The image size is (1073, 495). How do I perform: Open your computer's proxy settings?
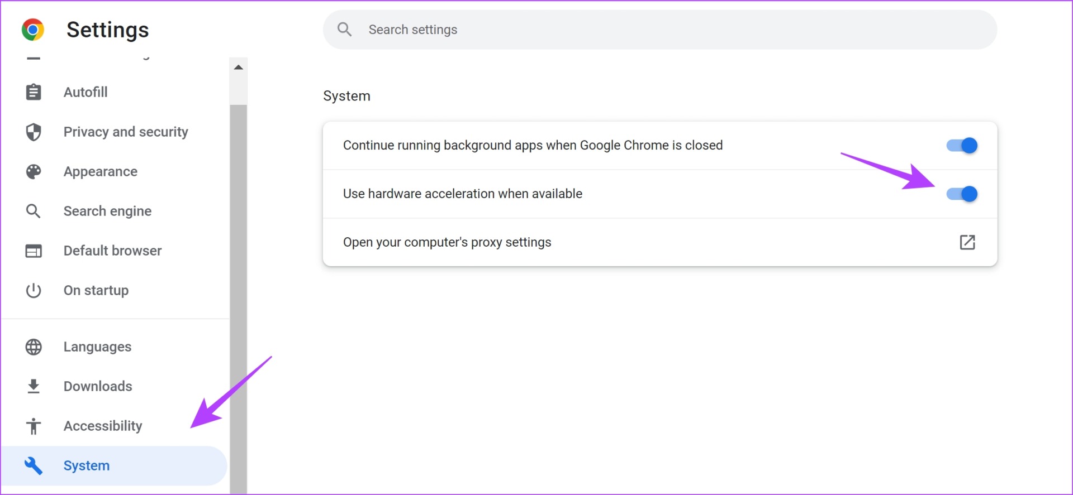(x=447, y=242)
